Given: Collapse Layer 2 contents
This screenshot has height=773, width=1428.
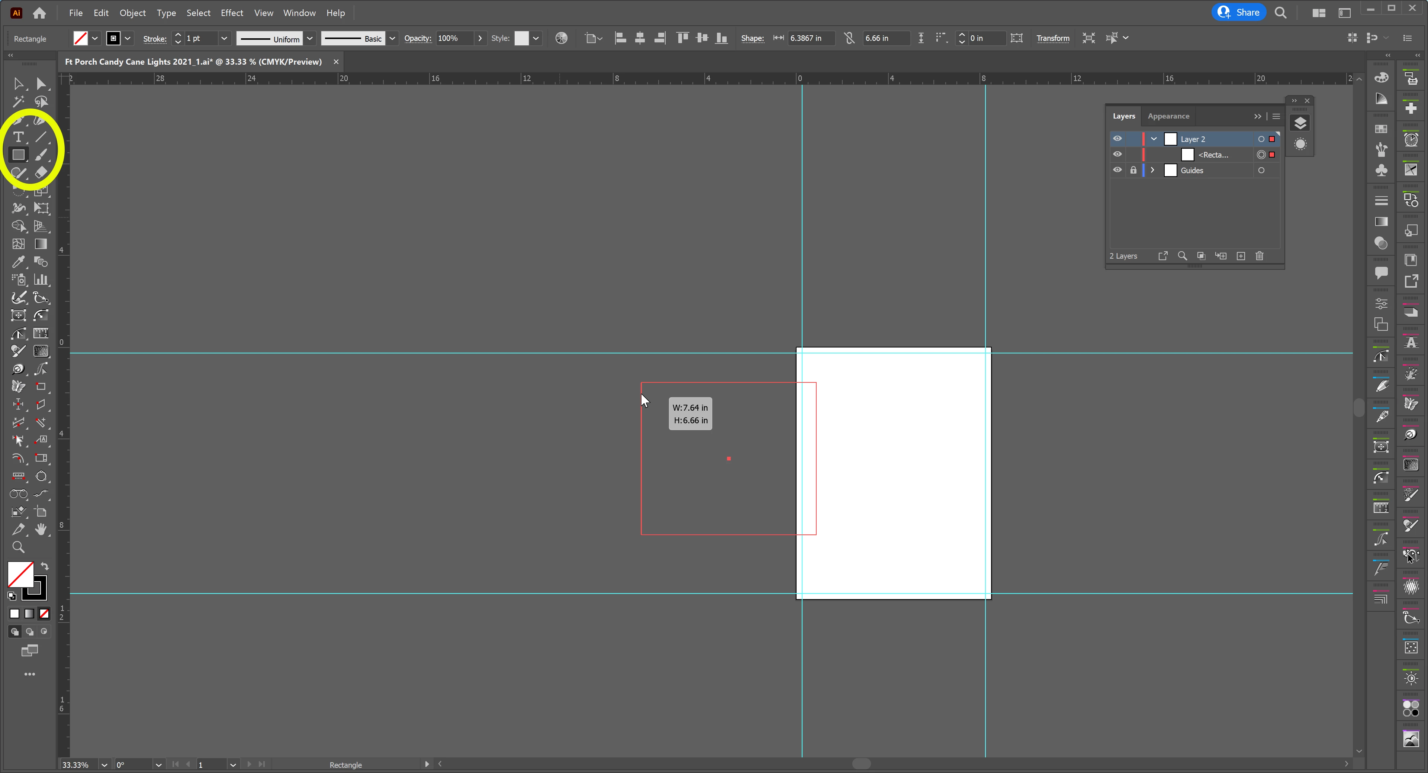Looking at the screenshot, I should tap(1154, 139).
